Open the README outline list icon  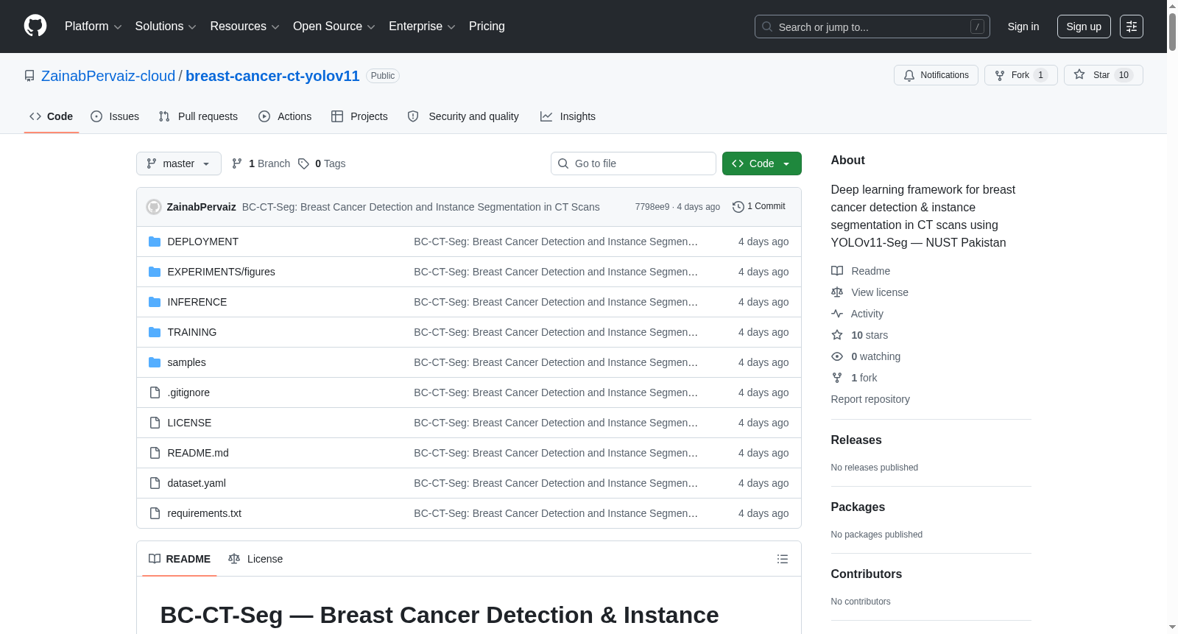point(783,559)
